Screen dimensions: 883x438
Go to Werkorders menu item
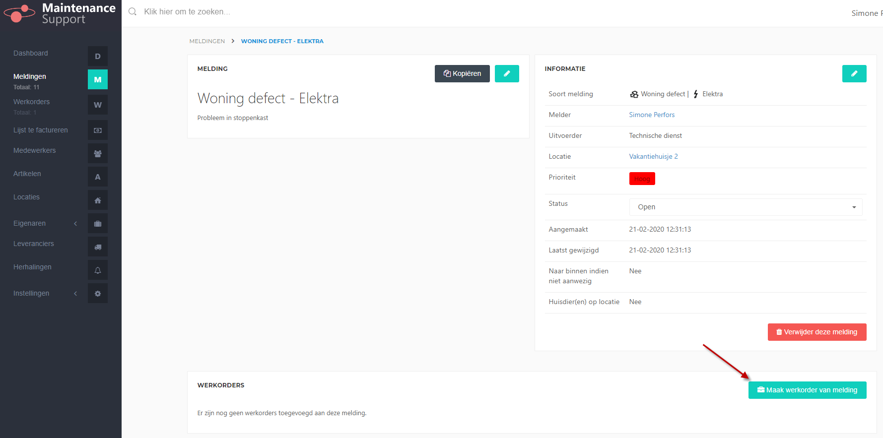coord(32,102)
